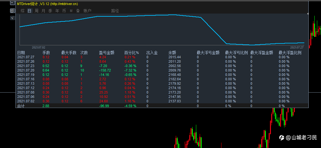The width and height of the screenshot is (321, 148).
Task: Click the 出入金 column header
Action: click(x=152, y=53)
